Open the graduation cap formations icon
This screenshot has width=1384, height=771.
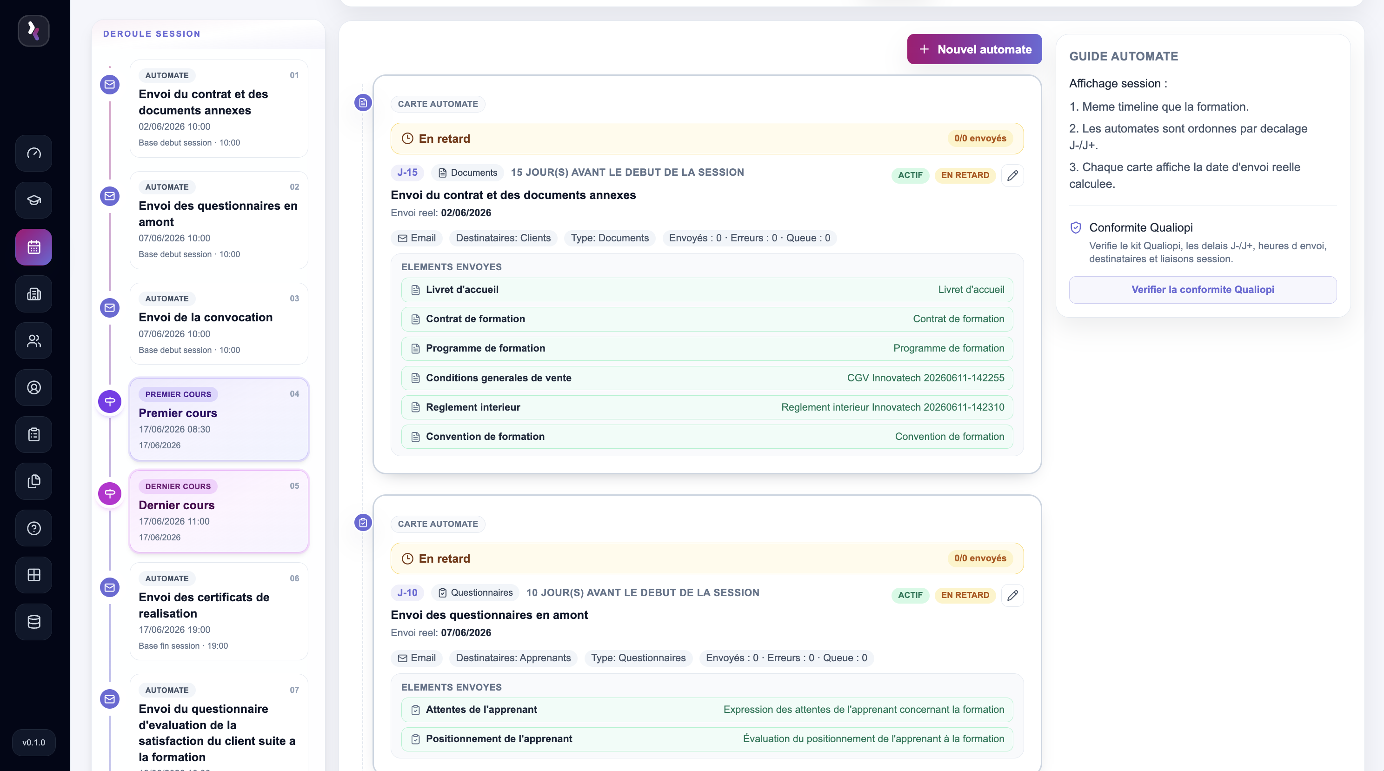click(x=34, y=200)
